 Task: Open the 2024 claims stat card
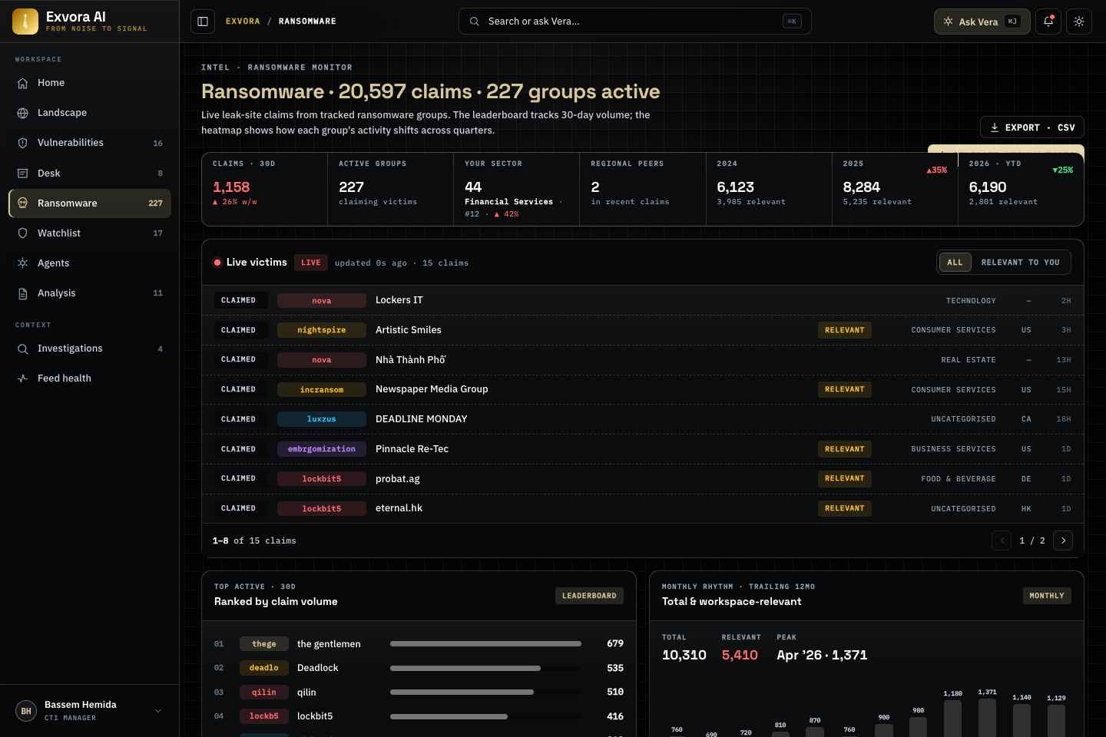[769, 189]
